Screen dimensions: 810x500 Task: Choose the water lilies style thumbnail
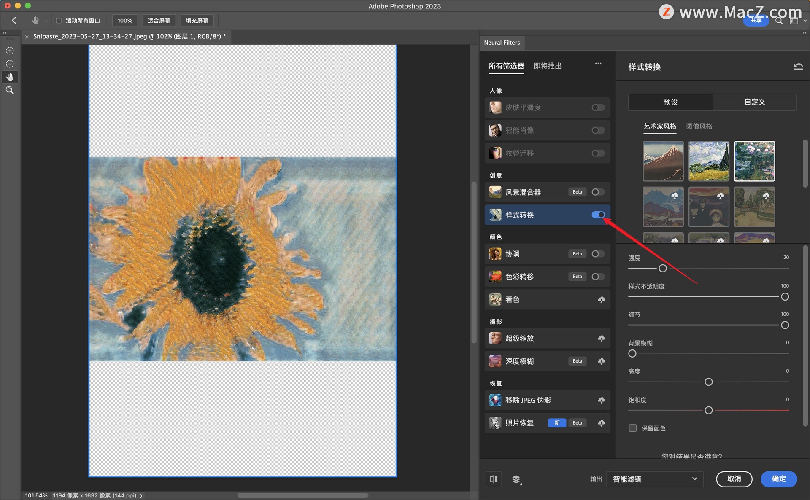755,161
